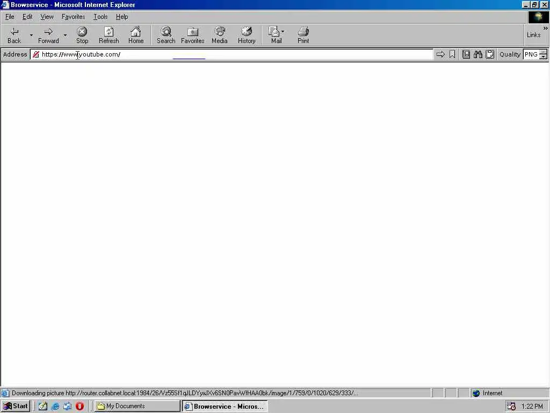This screenshot has height=413, width=550.
Task: Click the Go arrow next to address bar
Action: [440, 54]
